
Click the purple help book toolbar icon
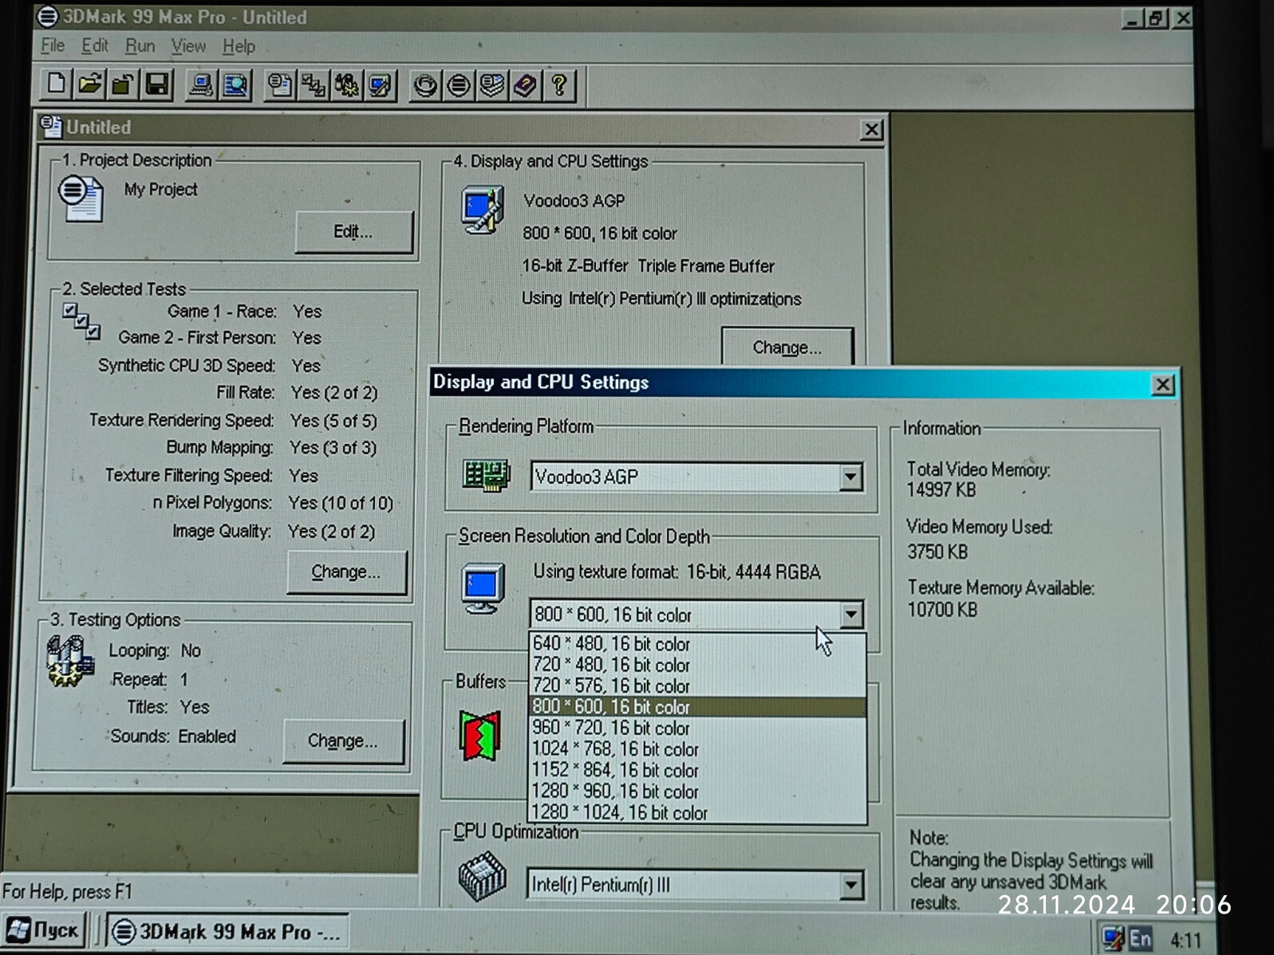point(526,84)
